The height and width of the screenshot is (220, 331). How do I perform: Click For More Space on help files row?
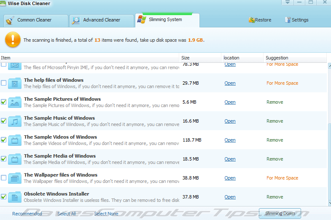coord(282,83)
